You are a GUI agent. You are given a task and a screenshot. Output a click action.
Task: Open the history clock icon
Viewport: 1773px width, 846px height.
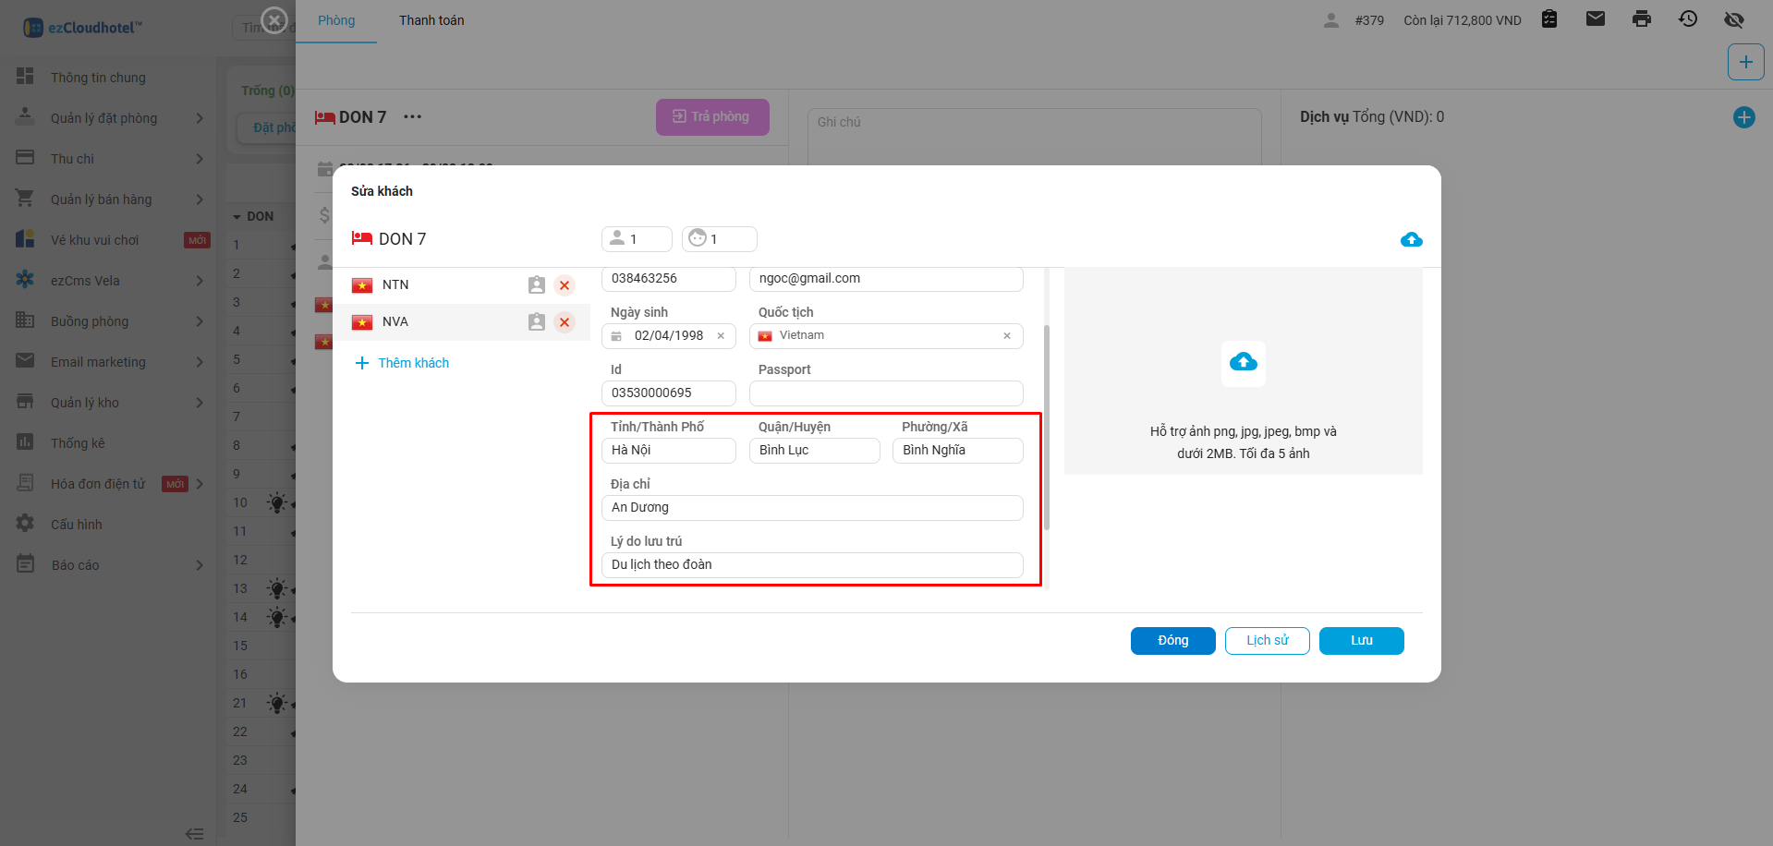[x=1687, y=19]
